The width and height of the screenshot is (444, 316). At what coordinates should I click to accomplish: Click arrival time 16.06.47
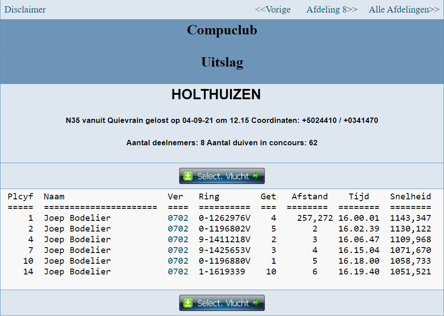pos(359,240)
